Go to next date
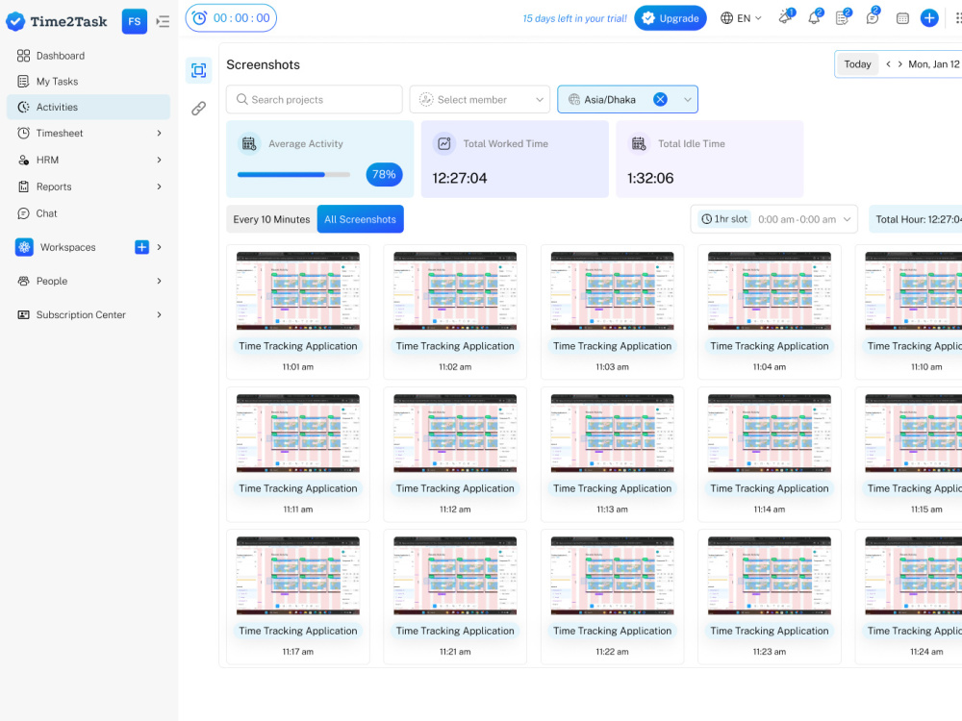 [900, 64]
